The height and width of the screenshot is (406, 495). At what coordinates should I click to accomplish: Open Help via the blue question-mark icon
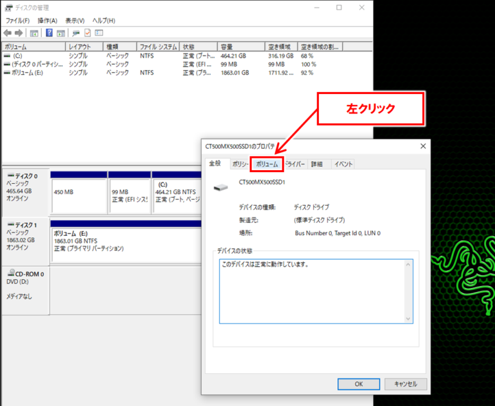point(49,33)
